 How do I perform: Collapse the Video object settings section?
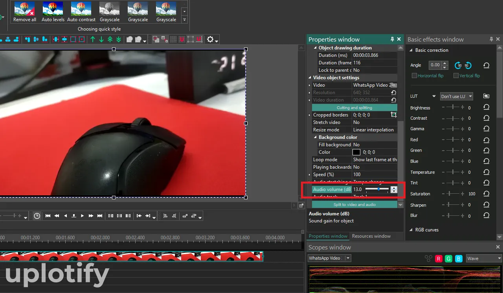(310, 78)
